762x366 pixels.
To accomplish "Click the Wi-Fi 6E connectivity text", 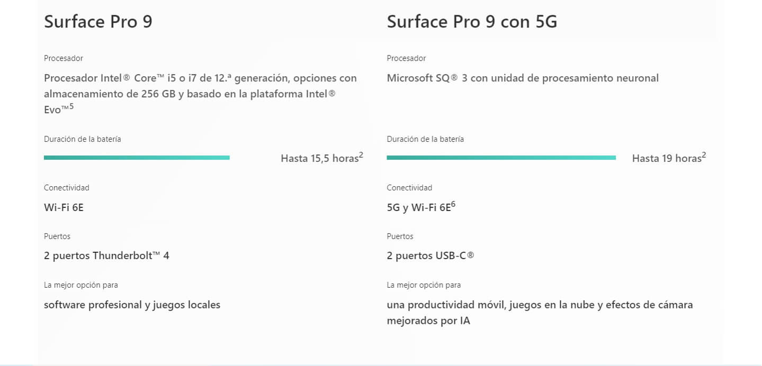I will [x=64, y=207].
